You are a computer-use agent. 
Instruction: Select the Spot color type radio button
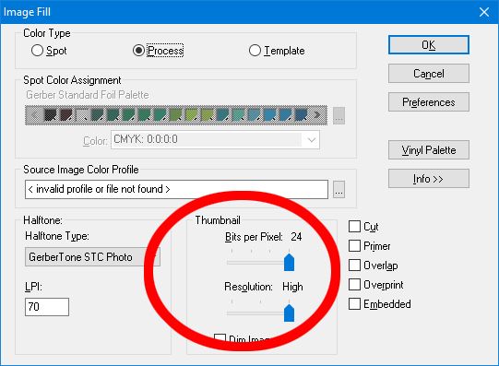(37, 51)
